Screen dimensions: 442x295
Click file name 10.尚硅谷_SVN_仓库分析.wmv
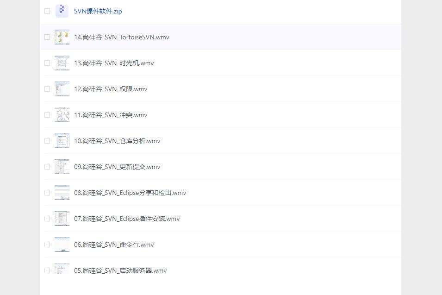(x=117, y=141)
